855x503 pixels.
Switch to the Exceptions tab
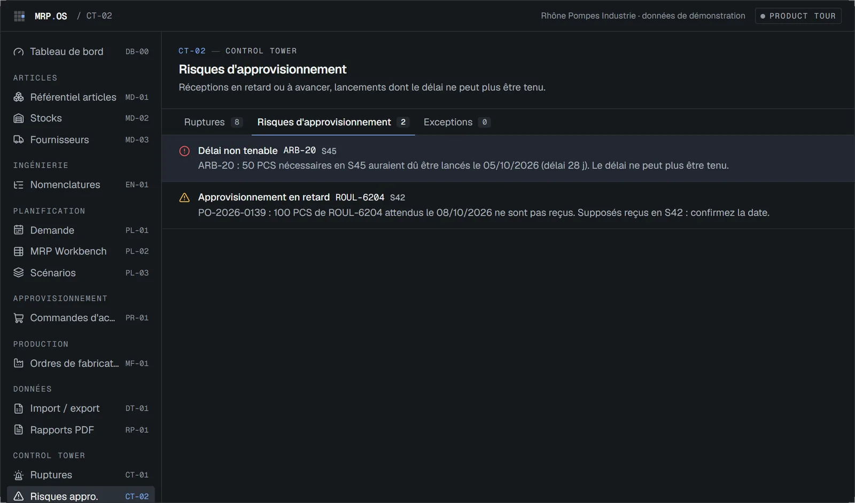pos(456,122)
